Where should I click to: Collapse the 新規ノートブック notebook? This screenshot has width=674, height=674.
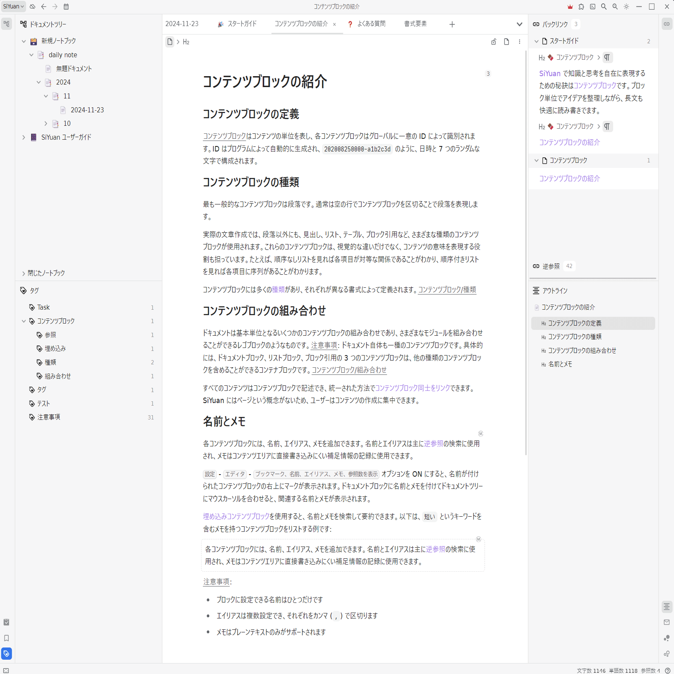(x=24, y=41)
